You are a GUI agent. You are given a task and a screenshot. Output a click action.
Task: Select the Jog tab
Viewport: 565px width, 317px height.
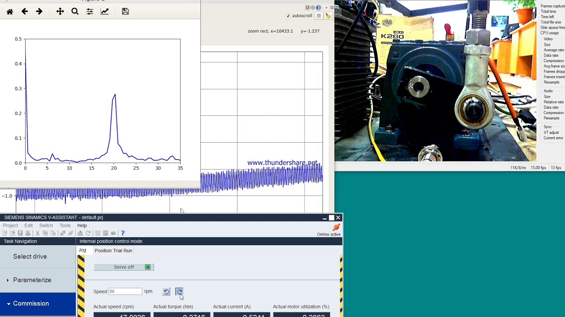83,250
